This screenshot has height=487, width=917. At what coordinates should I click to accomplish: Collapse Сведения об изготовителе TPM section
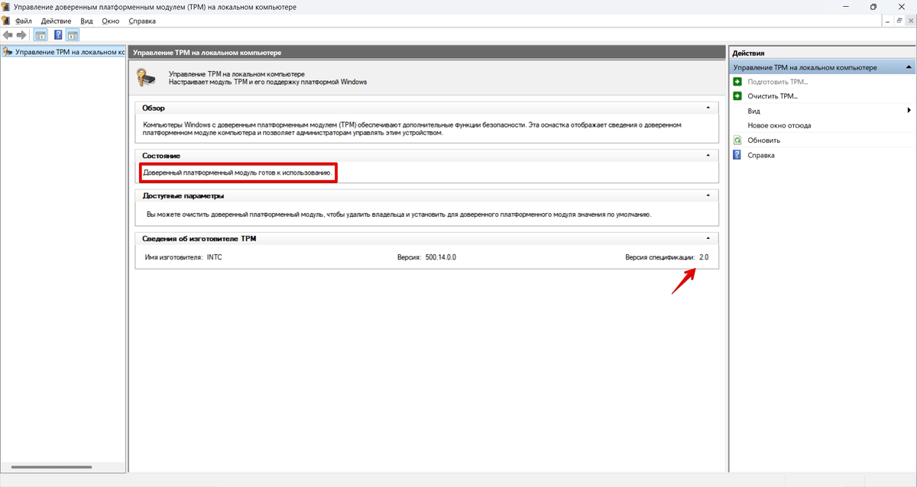pos(708,239)
